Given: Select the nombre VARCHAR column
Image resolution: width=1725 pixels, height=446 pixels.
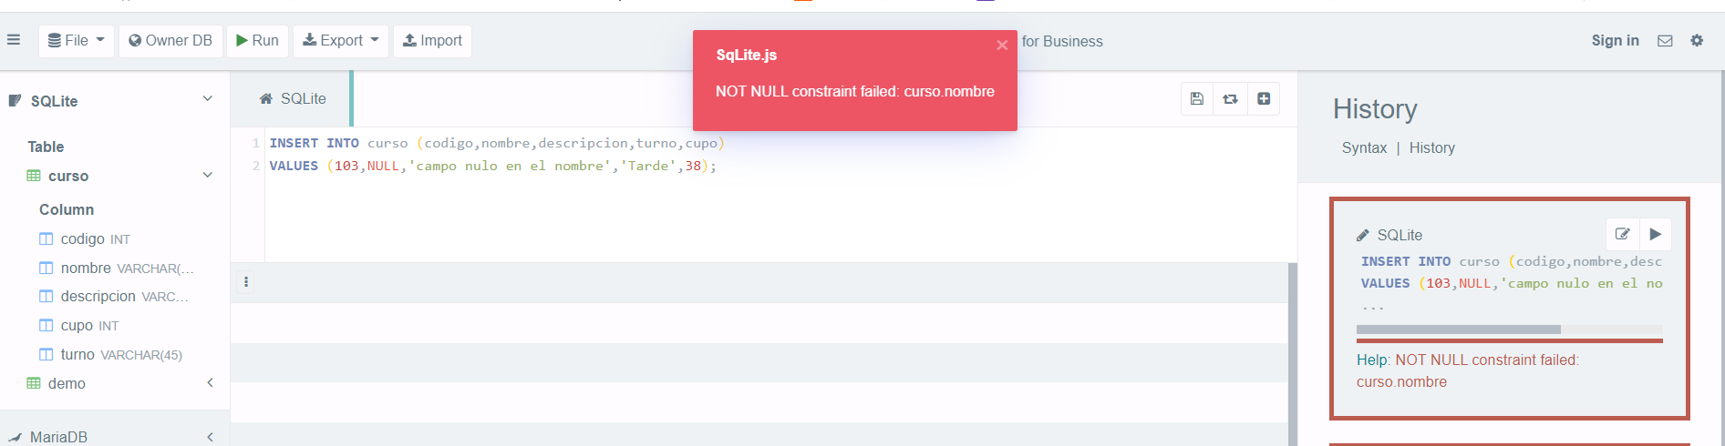Looking at the screenshot, I should coord(127,268).
